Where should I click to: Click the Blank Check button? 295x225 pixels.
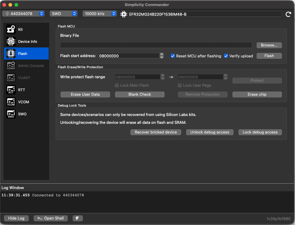(x=140, y=95)
